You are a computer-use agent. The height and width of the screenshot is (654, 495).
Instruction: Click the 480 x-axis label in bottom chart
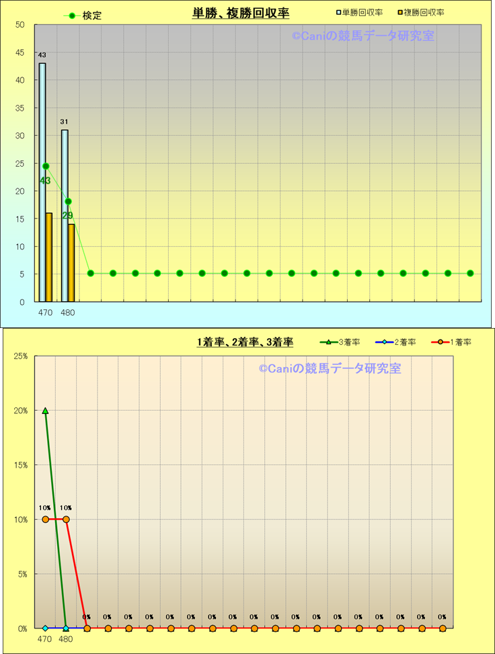(x=66, y=639)
